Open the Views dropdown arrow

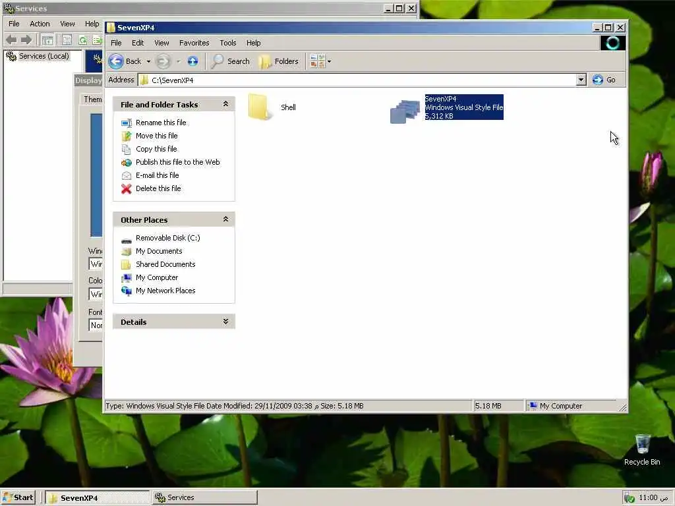[x=330, y=61]
